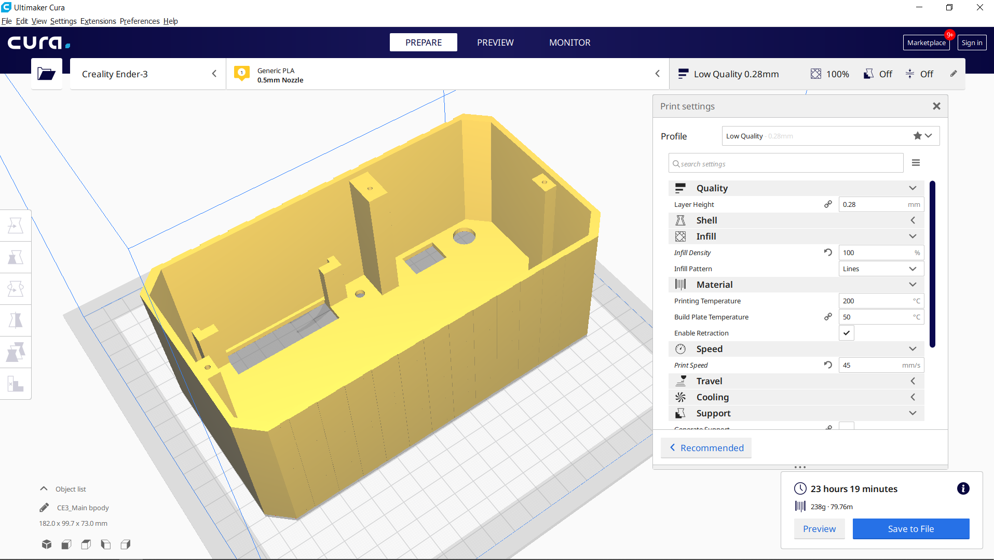Switch to Recommended print settings

(706, 448)
